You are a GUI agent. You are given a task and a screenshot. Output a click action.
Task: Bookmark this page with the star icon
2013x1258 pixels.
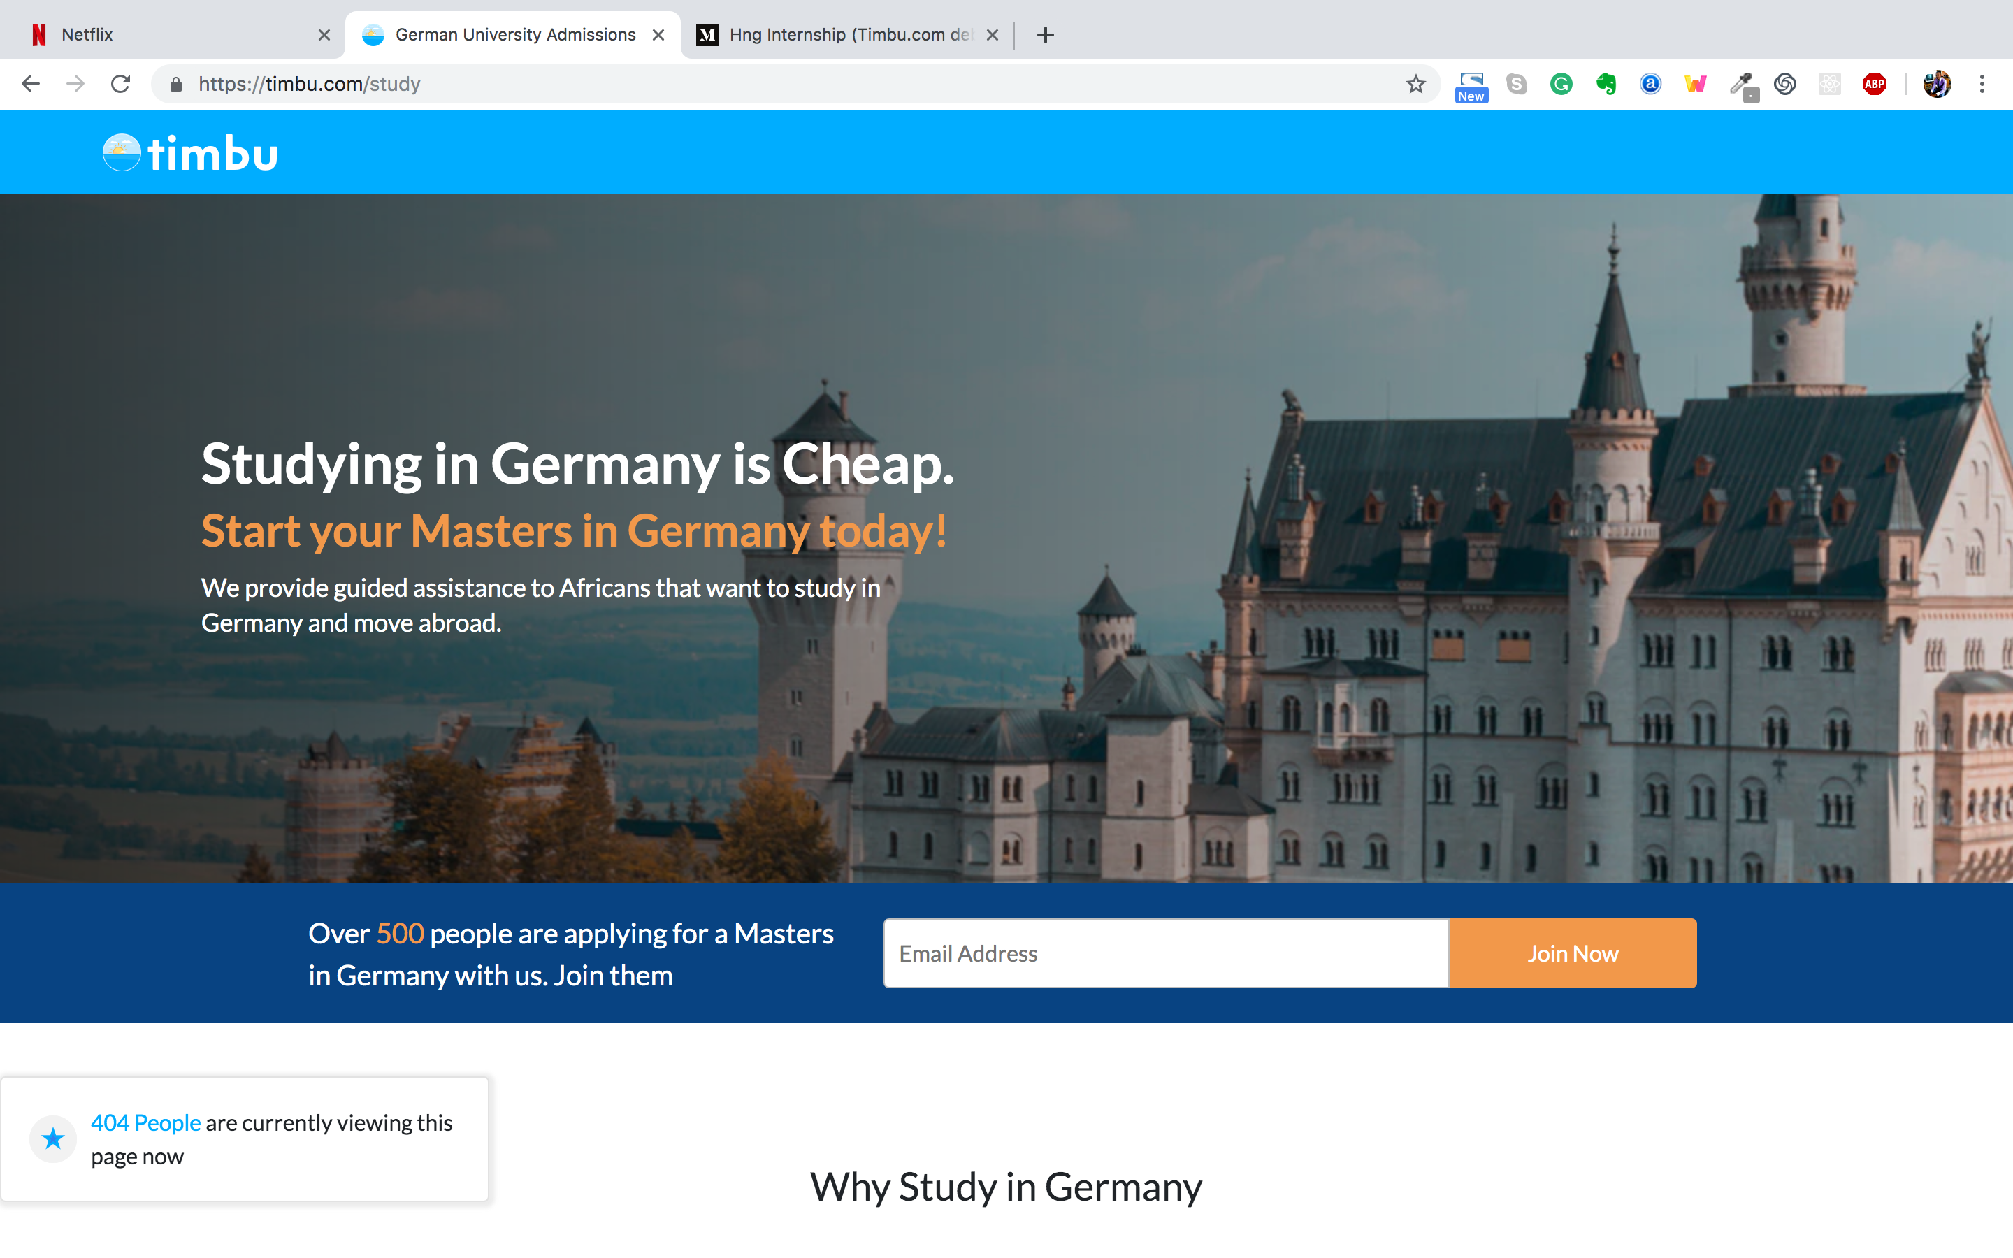1415,84
